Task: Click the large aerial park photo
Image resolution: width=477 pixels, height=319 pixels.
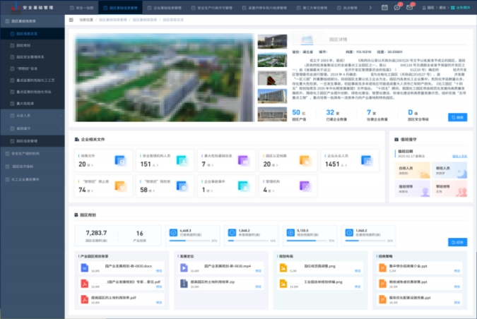Action: [x=165, y=78]
